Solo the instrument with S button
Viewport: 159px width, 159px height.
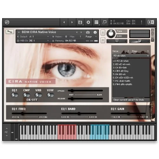103,32
